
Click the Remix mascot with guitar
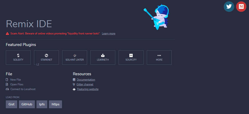(156, 17)
